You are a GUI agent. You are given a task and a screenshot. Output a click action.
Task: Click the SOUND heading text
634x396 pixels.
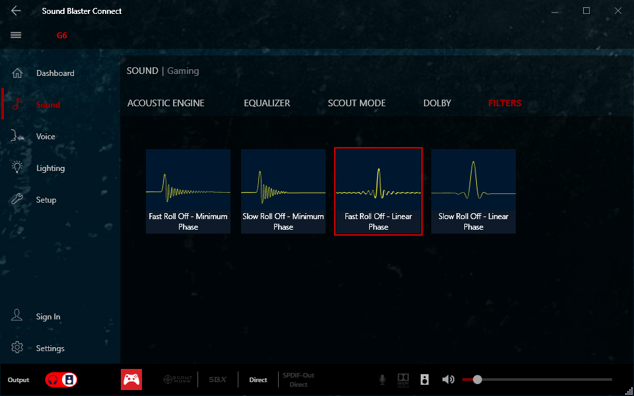pos(143,71)
